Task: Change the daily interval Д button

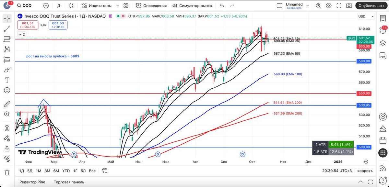Action: (59, 5)
